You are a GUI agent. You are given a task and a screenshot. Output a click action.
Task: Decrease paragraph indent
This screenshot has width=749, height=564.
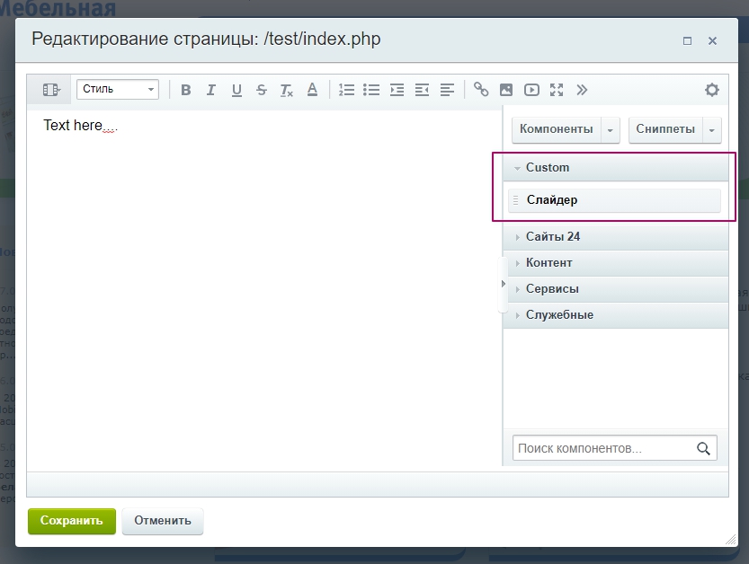point(422,90)
